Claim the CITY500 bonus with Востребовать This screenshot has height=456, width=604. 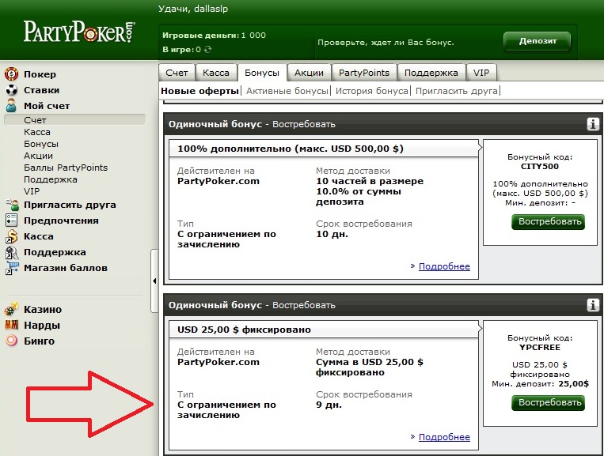(549, 222)
